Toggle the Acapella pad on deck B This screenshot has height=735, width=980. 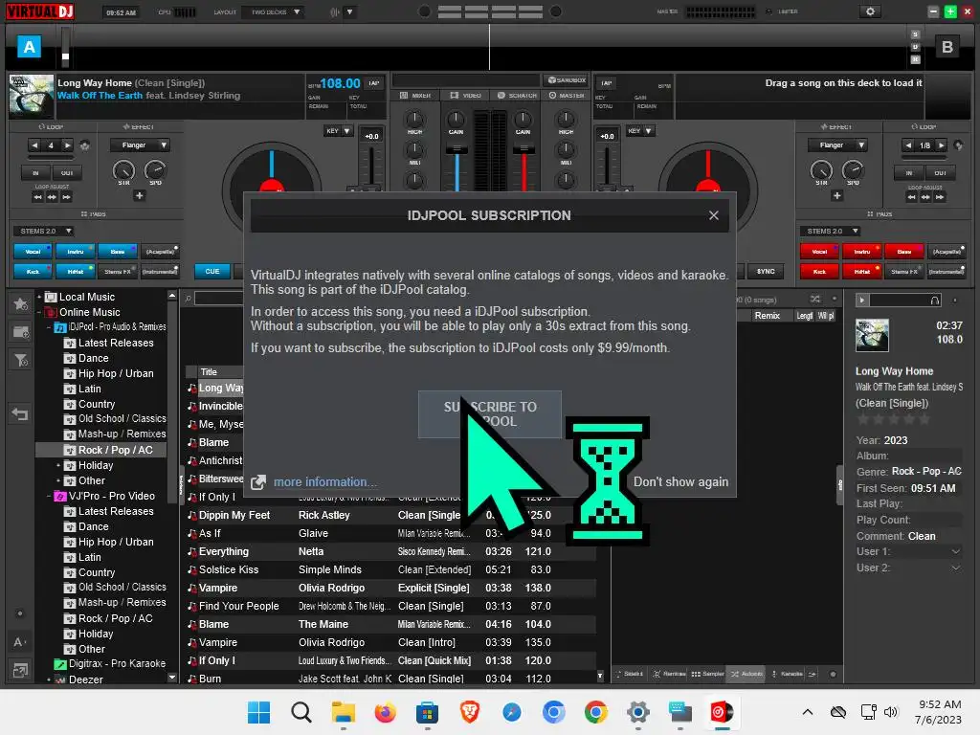[x=947, y=252]
